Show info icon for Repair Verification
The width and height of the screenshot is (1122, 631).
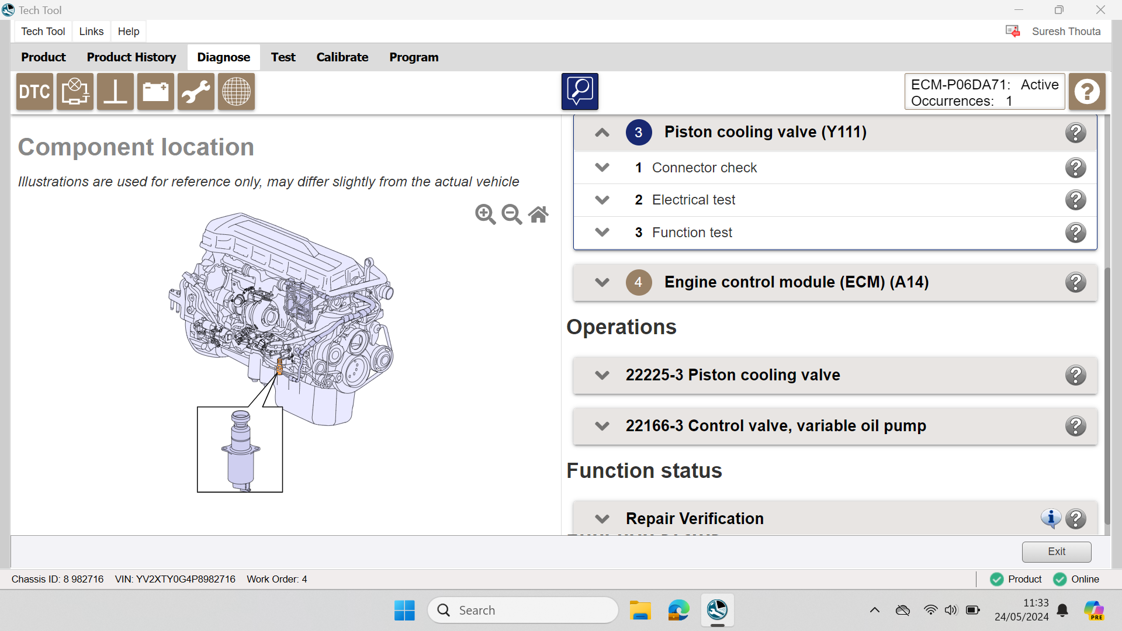click(x=1051, y=518)
